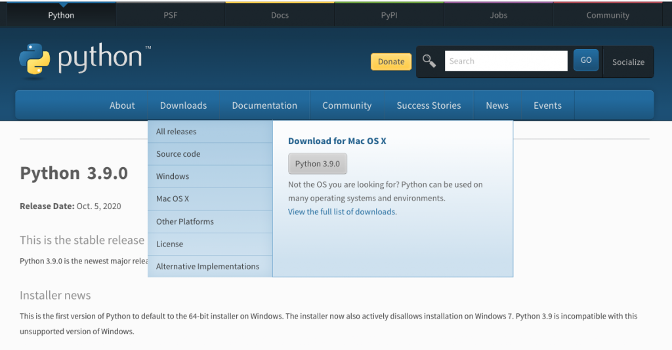The image size is (672, 350).
Task: Open the Events navigation menu
Action: point(547,106)
